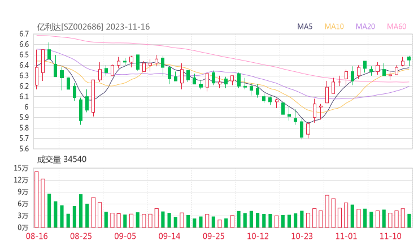Select the 08-16 date label
The width and height of the screenshot is (418, 249).
click(x=37, y=236)
